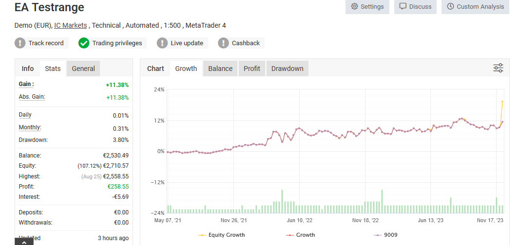The height and width of the screenshot is (245, 518).
Task: Click the latest equity growth data point
Action: coord(502,102)
